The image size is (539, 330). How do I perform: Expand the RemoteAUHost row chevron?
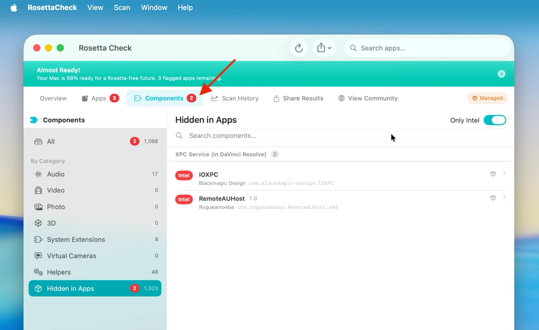point(504,197)
